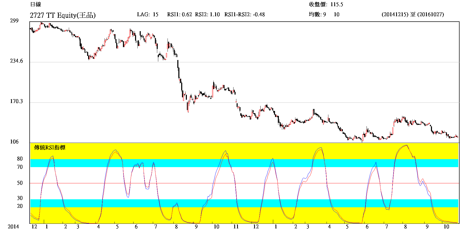Image resolution: width=466 pixels, height=232 pixels.
Task: Click the 299 price axis label
Action: tap(14, 21)
